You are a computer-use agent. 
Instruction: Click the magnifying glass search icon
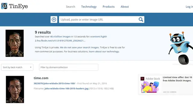(141, 19)
